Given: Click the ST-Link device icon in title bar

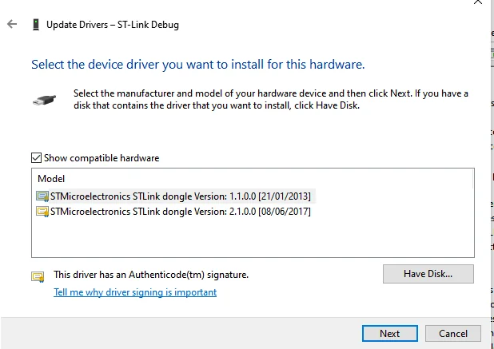Looking at the screenshot, I should coord(35,25).
